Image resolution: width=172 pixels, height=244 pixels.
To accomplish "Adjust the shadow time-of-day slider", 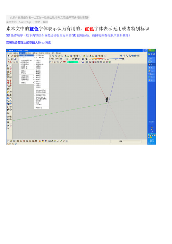I will click(115, 59).
